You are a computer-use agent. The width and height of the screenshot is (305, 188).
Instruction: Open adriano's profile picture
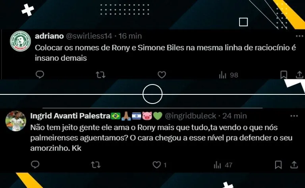tap(20, 41)
